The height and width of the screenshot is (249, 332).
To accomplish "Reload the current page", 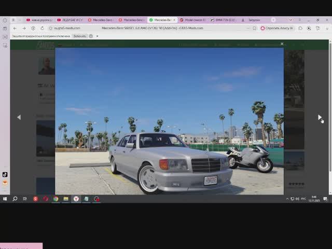I will (43, 28).
